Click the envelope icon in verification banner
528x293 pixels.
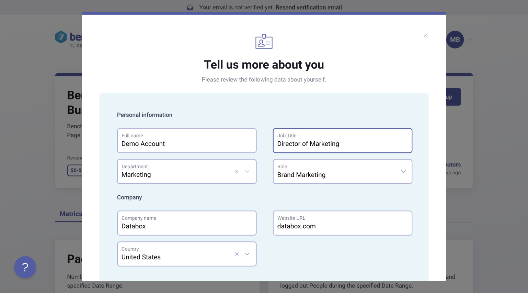tap(190, 8)
